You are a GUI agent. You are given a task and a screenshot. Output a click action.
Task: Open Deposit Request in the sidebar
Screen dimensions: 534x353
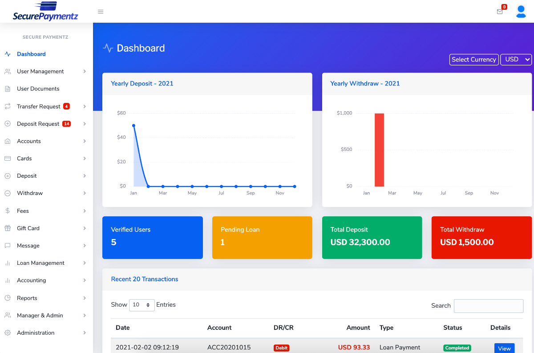tap(38, 124)
